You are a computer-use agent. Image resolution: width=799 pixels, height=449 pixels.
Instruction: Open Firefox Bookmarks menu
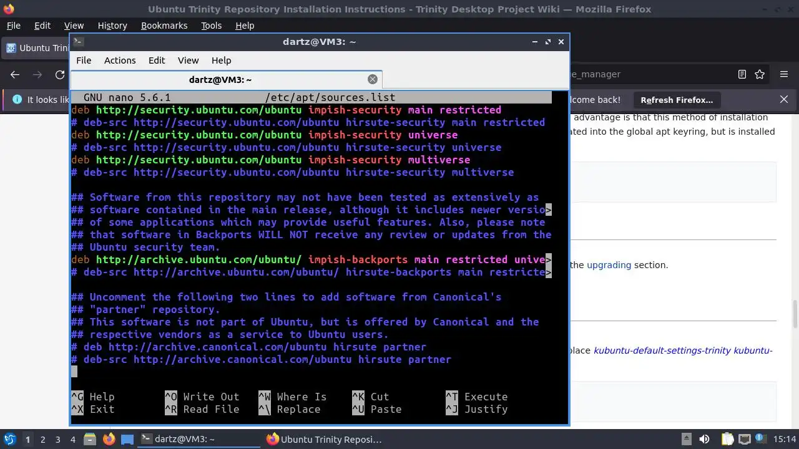[x=164, y=26]
